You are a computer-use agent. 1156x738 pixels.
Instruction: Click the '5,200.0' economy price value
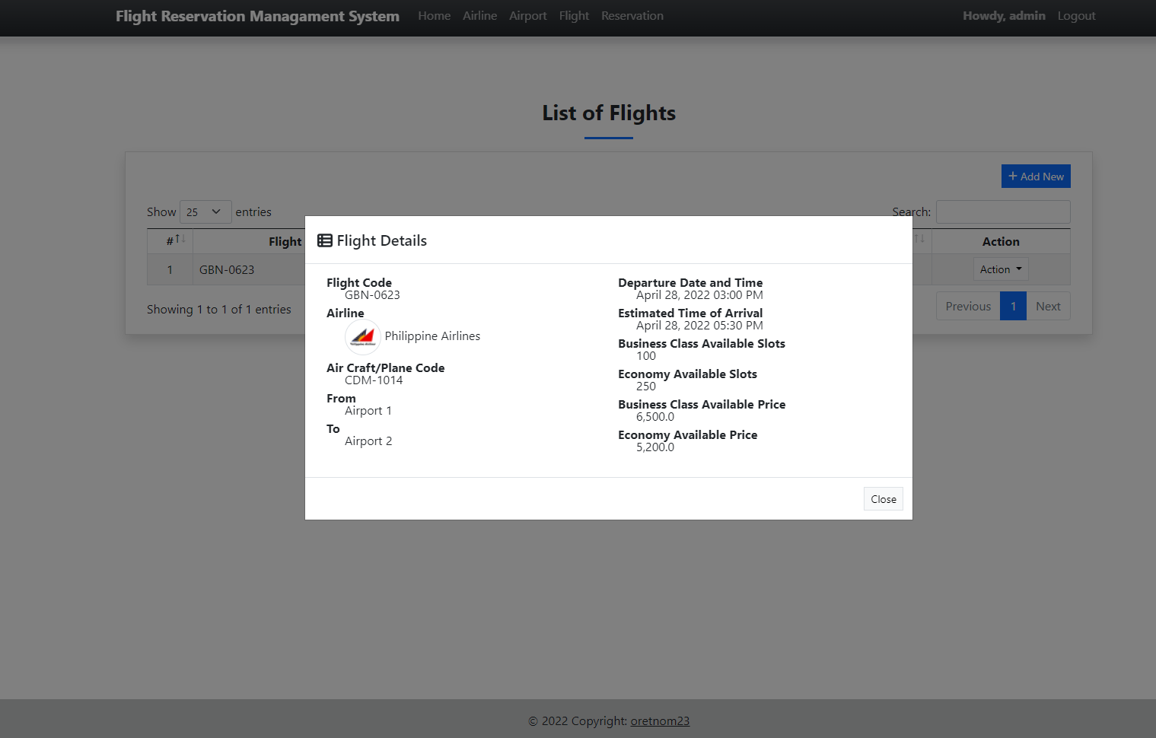655,447
